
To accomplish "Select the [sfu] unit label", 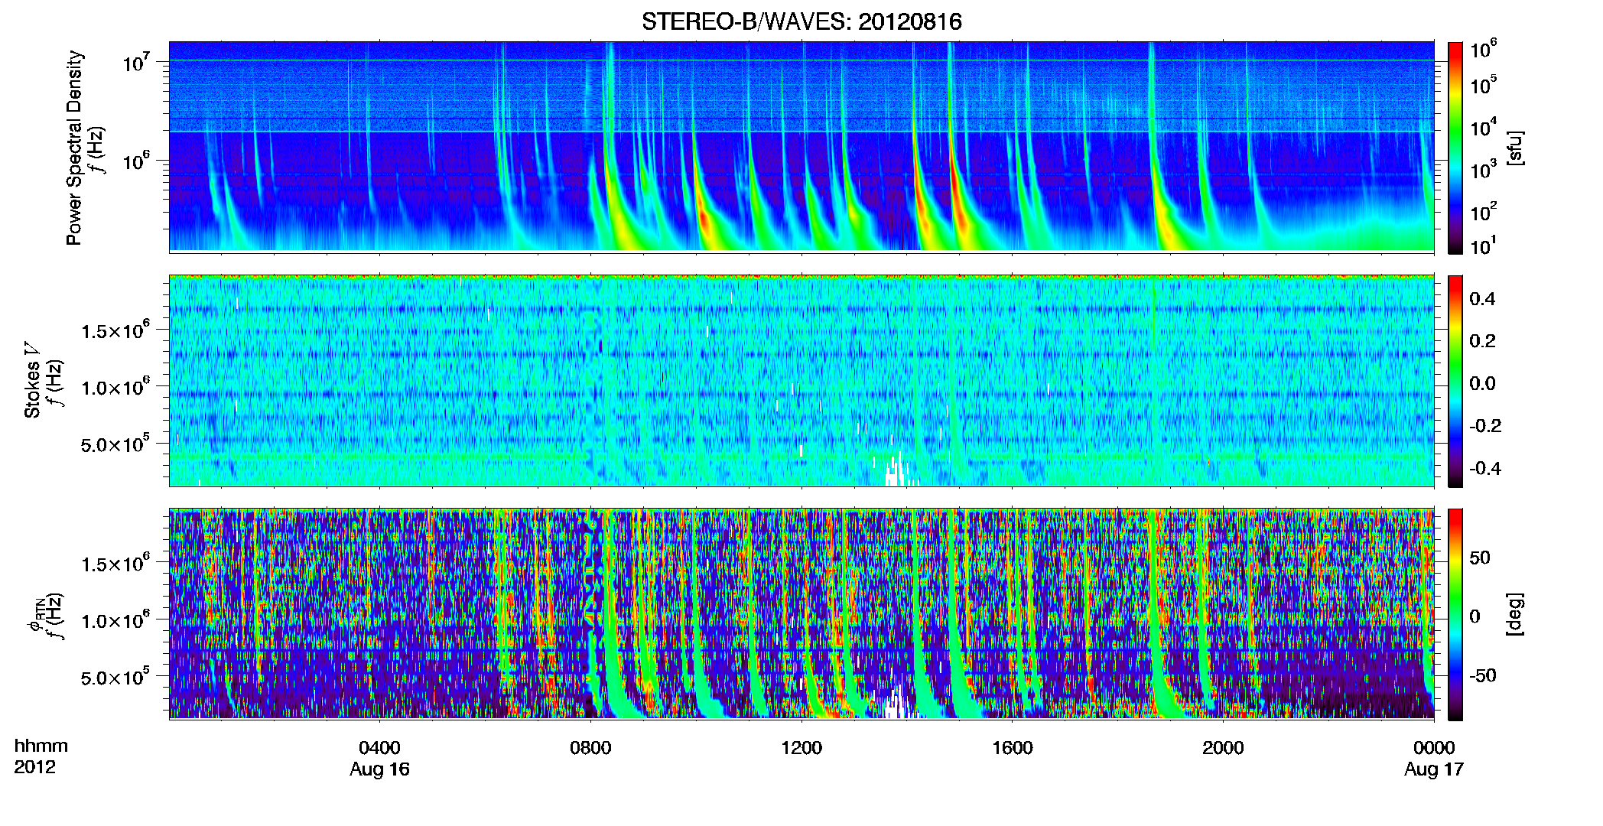I will pyautogui.click(x=1514, y=148).
